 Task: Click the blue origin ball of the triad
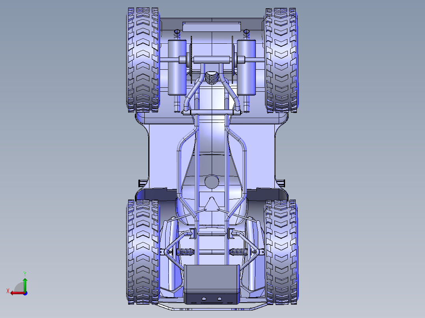tap(25, 293)
